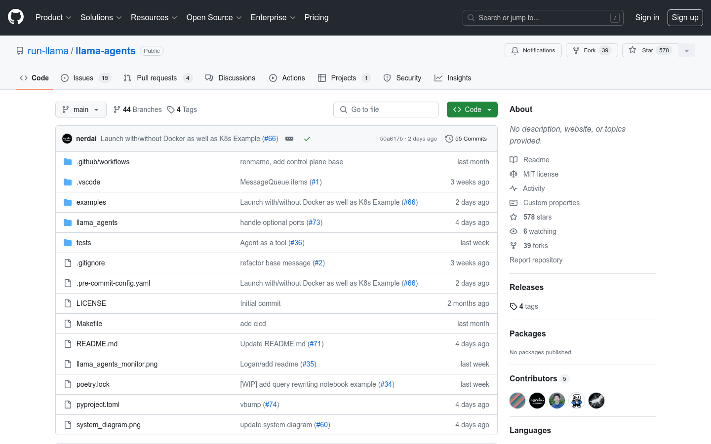Open the Solutions dropdown menu
Screen dimensions: 711x444
[x=101, y=17]
